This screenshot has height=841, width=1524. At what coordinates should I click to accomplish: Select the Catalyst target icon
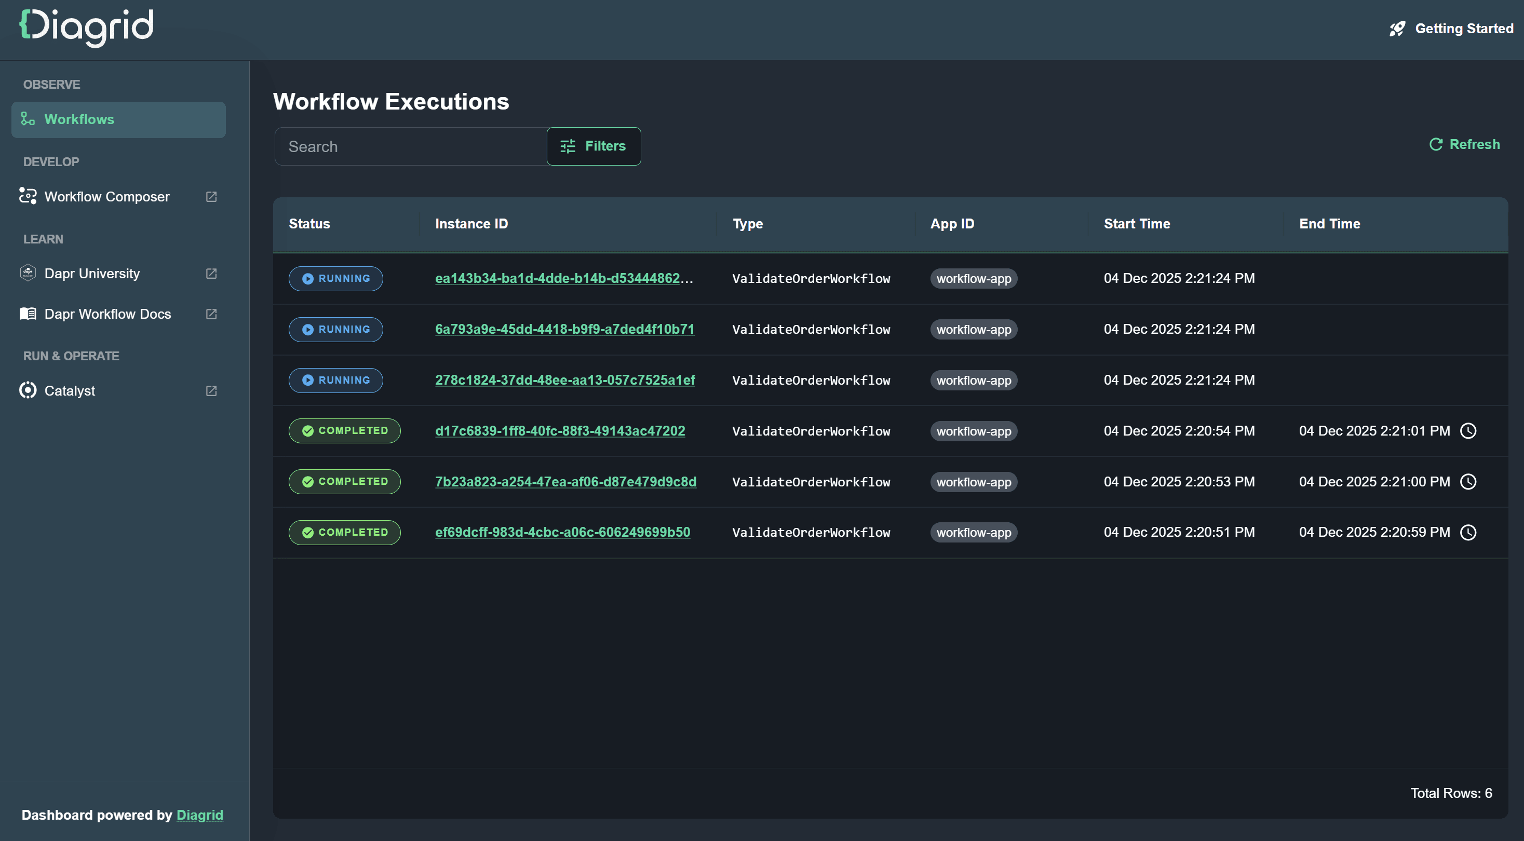click(27, 390)
